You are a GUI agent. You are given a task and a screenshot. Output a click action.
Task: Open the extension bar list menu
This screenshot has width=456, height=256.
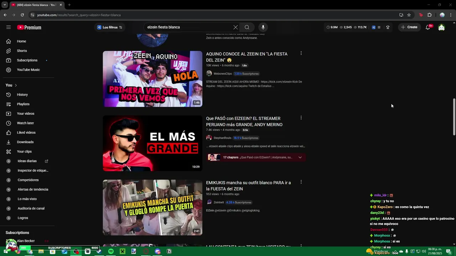click(x=379, y=27)
